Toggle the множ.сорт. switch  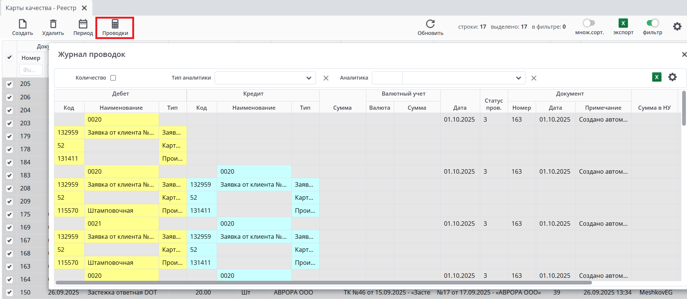(x=589, y=23)
